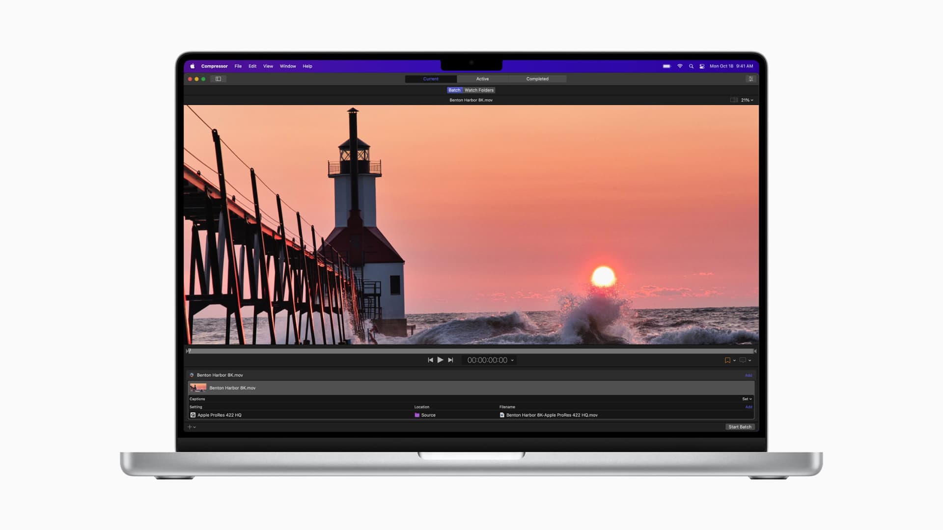Open the 21% zoom level dropdown
Screen dimensions: 943x530
(747, 100)
